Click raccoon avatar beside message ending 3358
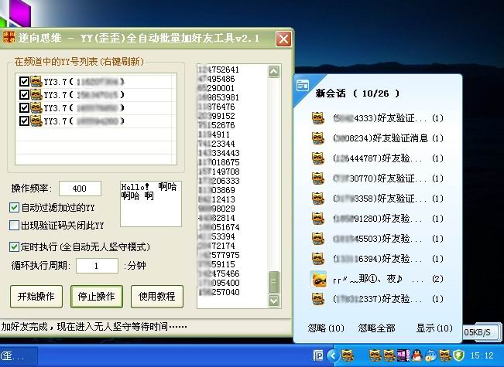504x367 pixels. 318,199
